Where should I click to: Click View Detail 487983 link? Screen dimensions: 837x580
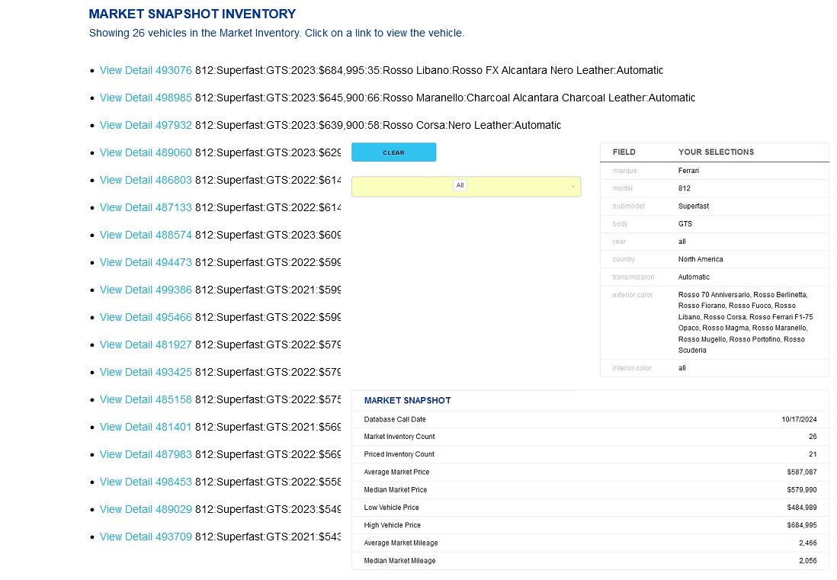[x=146, y=454]
